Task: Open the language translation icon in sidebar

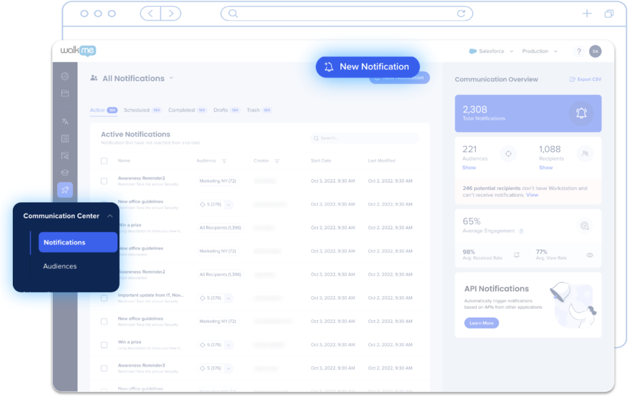Action: click(65, 121)
